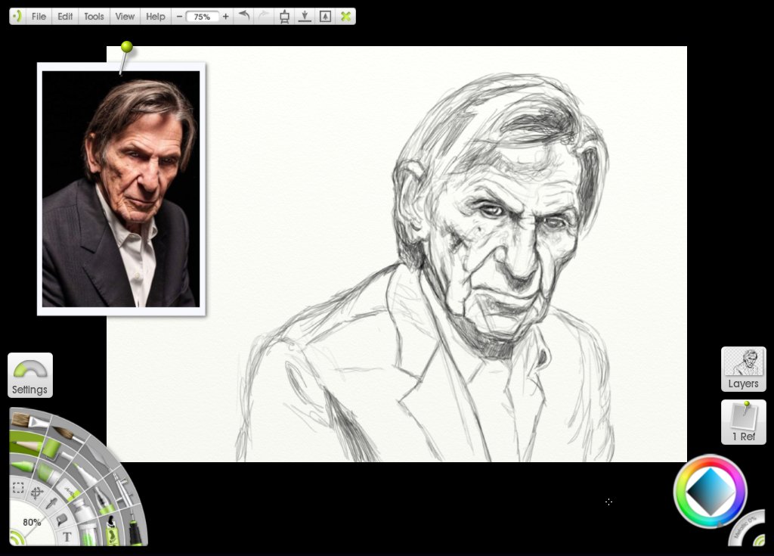Select the Paint Roller tool

[52, 450]
